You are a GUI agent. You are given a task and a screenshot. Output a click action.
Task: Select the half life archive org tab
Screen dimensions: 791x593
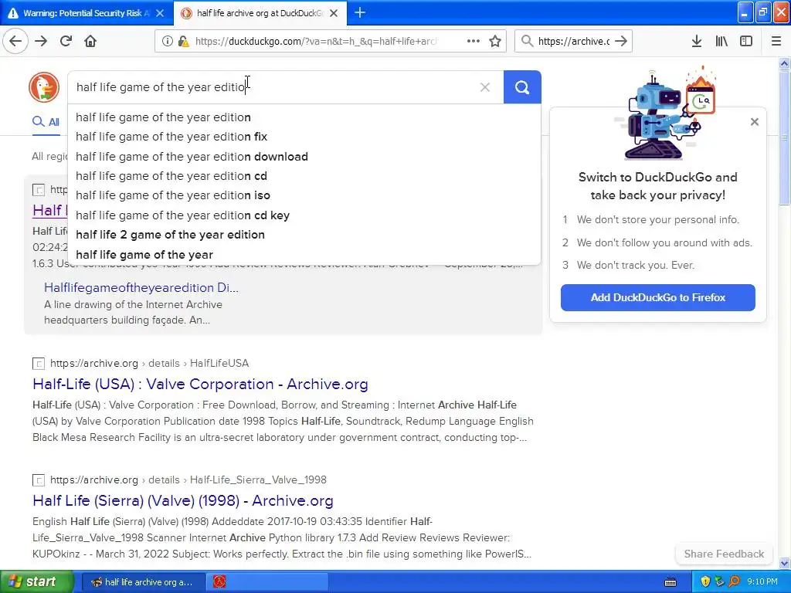260,13
